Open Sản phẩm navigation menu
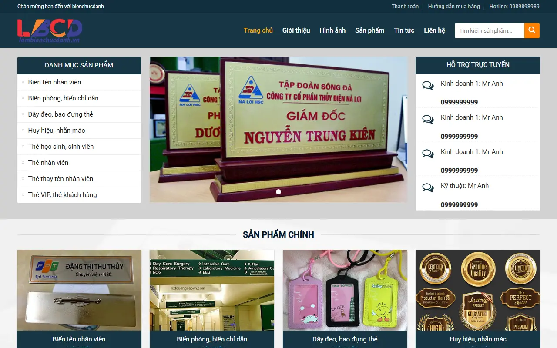 [x=370, y=30]
